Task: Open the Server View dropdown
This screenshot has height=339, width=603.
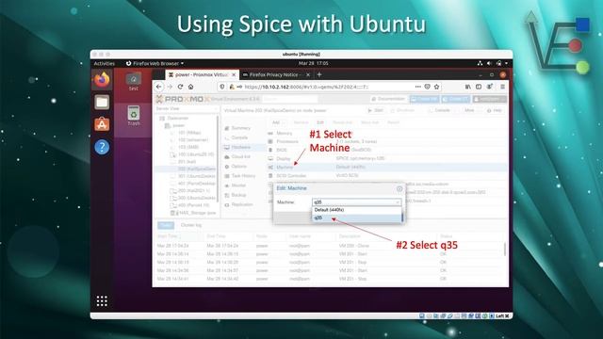Action: (x=187, y=109)
